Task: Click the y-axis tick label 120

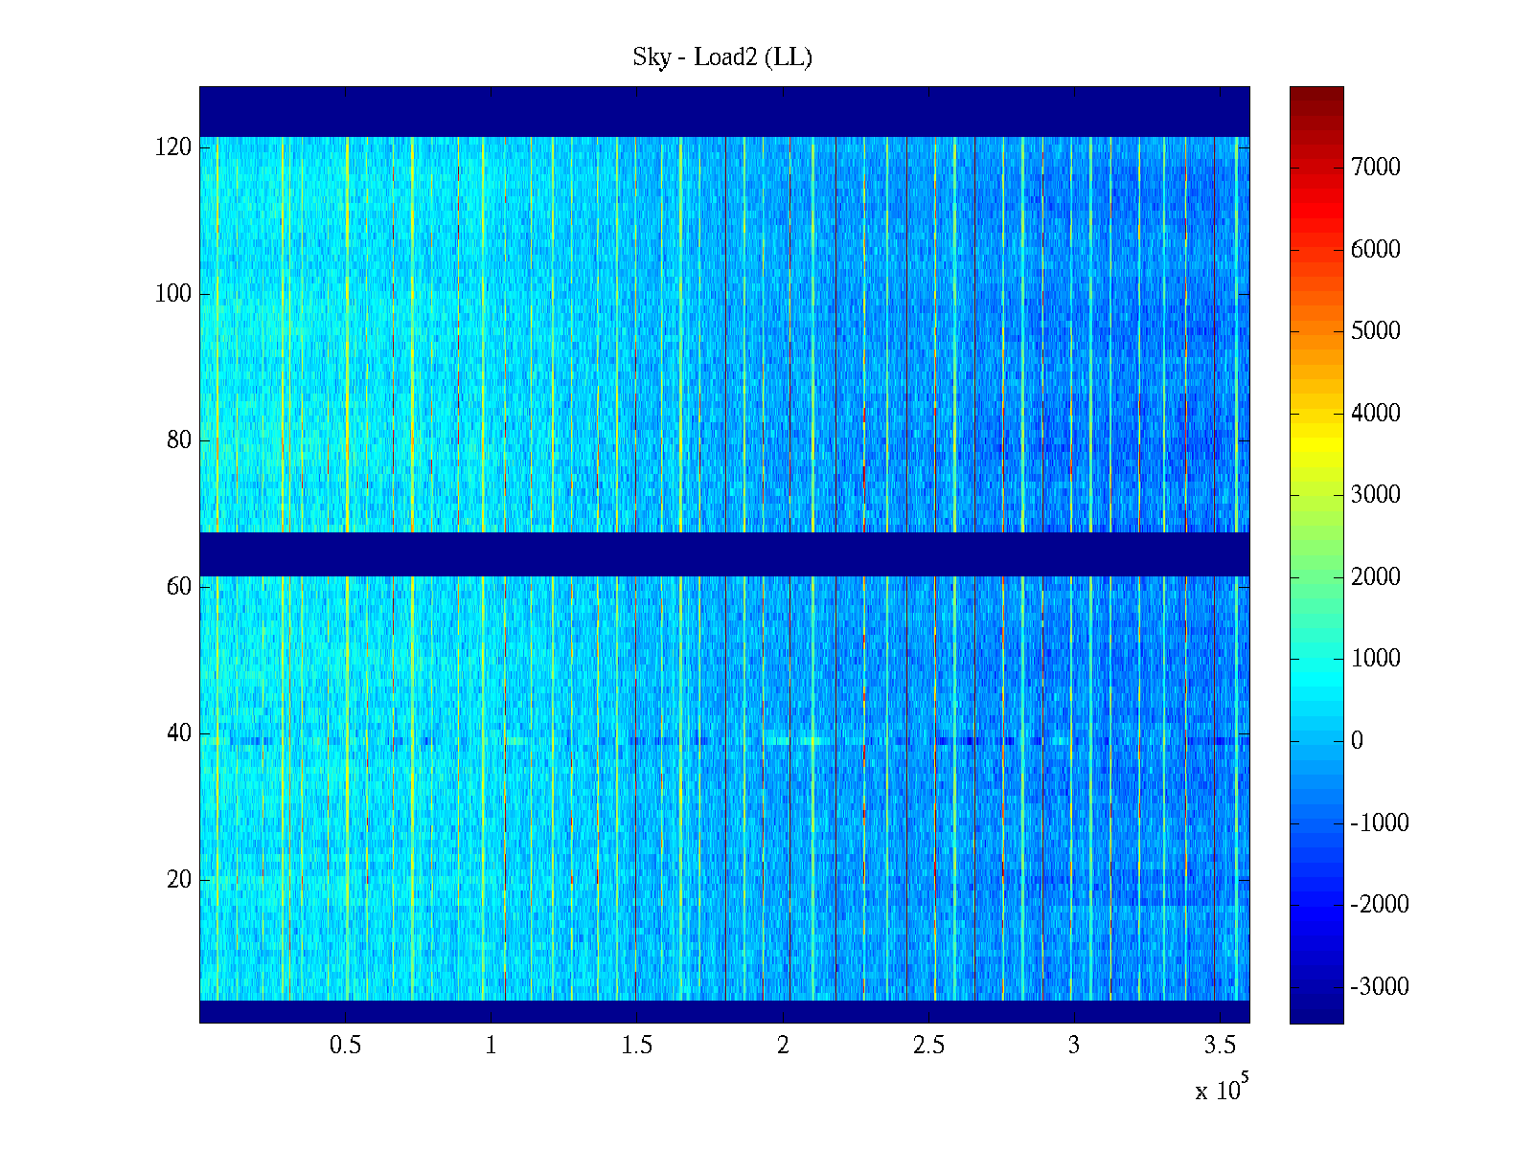Action: point(173,147)
